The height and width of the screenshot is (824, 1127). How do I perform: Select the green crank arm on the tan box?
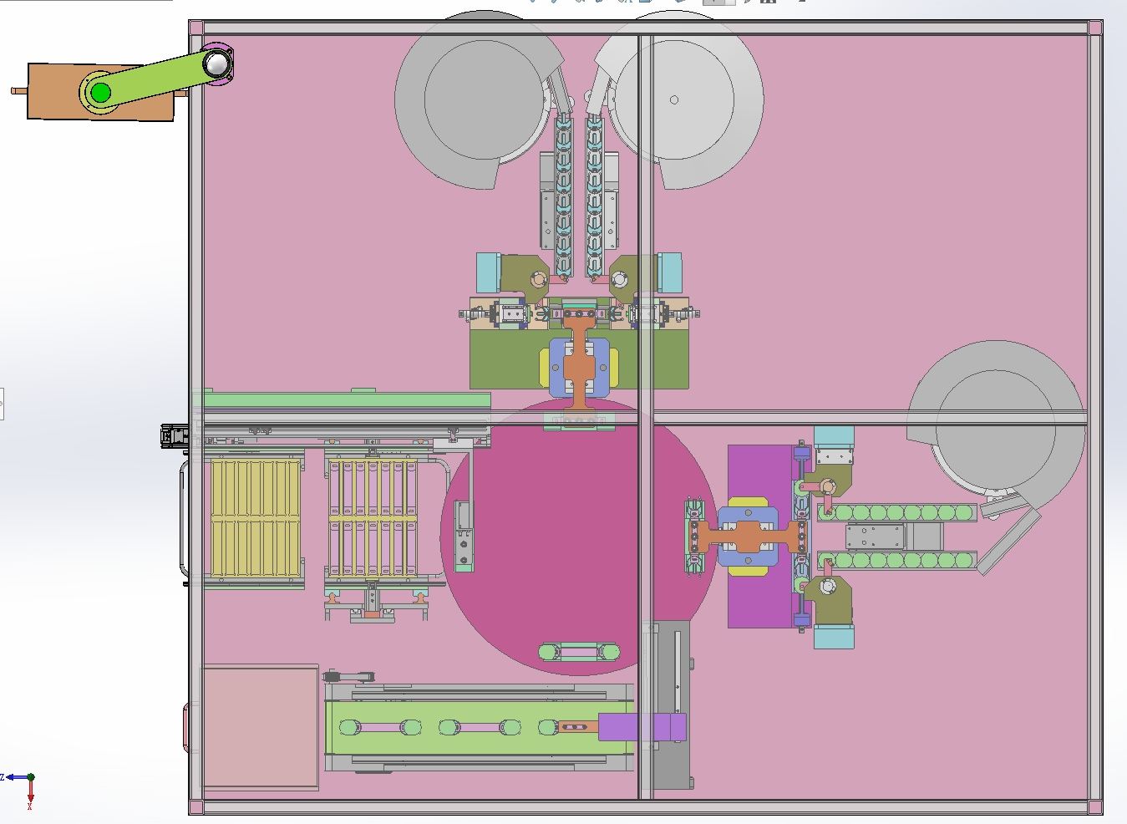click(x=159, y=78)
